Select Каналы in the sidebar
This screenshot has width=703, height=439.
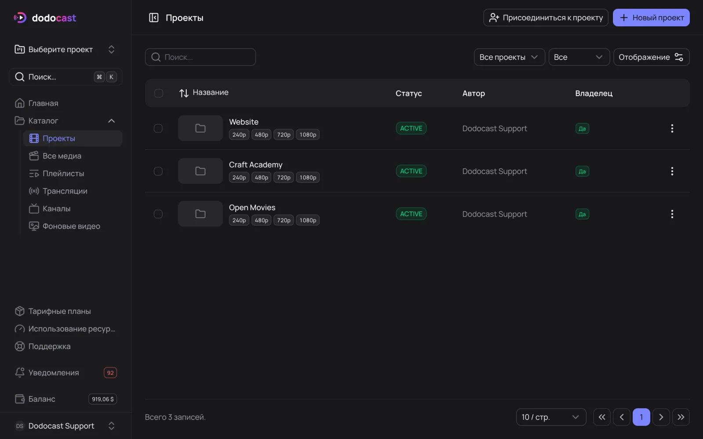[x=72, y=209]
